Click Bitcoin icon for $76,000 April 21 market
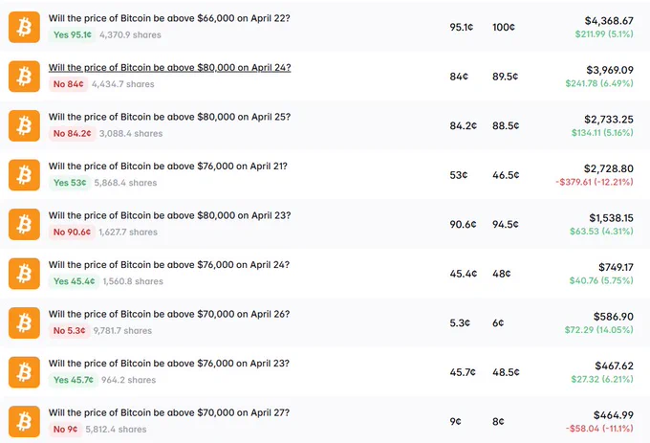650x443 pixels. coord(24,175)
